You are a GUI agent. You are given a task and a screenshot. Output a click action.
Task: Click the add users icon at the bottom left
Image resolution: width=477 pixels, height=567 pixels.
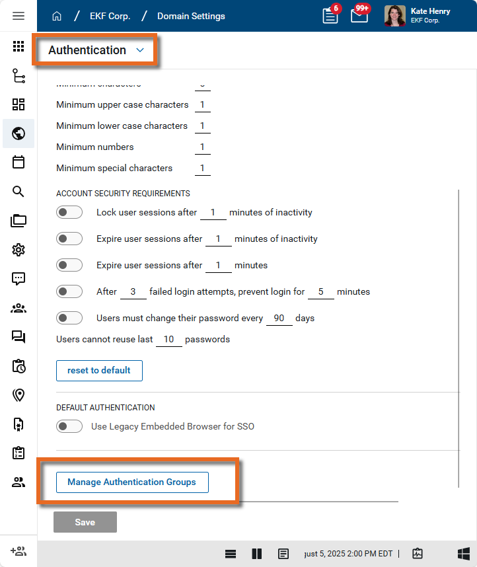tap(18, 551)
